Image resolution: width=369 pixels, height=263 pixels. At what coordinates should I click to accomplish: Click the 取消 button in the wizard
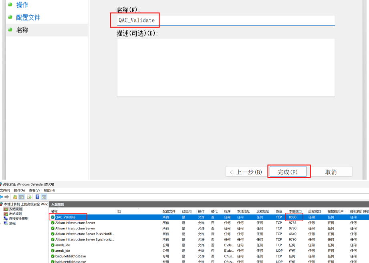tap(331, 172)
